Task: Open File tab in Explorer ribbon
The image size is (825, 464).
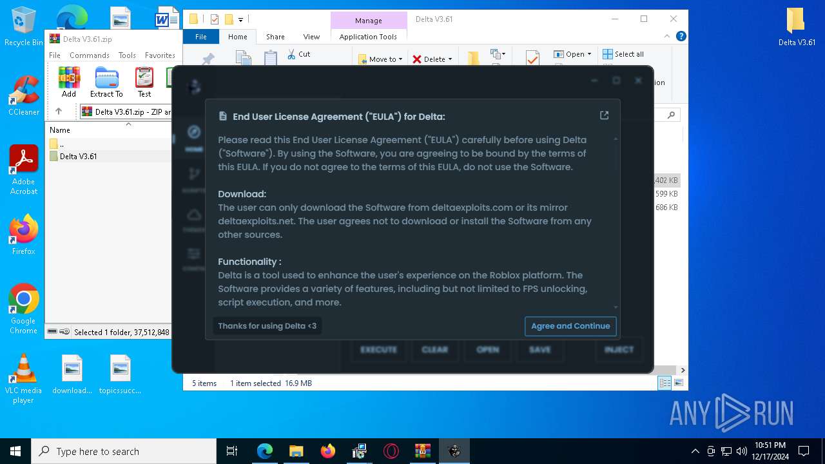Action: [201, 37]
